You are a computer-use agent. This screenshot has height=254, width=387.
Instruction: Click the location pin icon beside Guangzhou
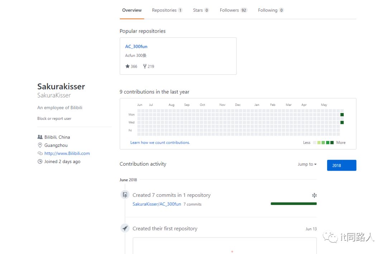(x=40, y=145)
